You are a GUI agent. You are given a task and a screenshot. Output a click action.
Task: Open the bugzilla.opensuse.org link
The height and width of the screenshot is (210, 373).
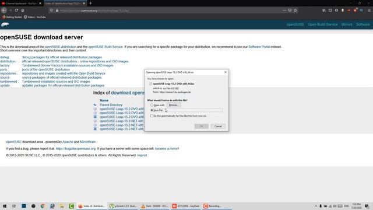tap(76, 149)
